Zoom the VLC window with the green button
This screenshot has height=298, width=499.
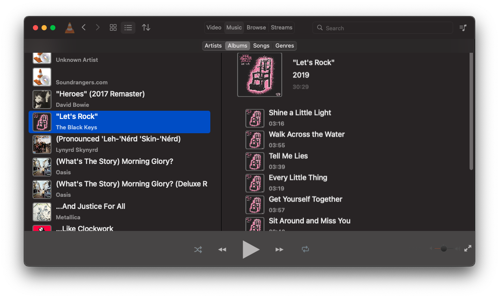(x=53, y=28)
